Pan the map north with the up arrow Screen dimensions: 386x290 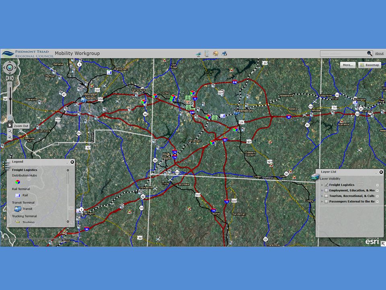pyautogui.click(x=10, y=62)
